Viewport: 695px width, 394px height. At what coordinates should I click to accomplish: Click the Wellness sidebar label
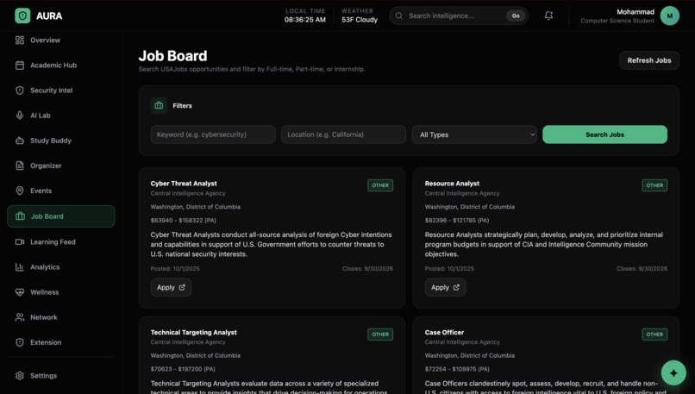point(44,292)
